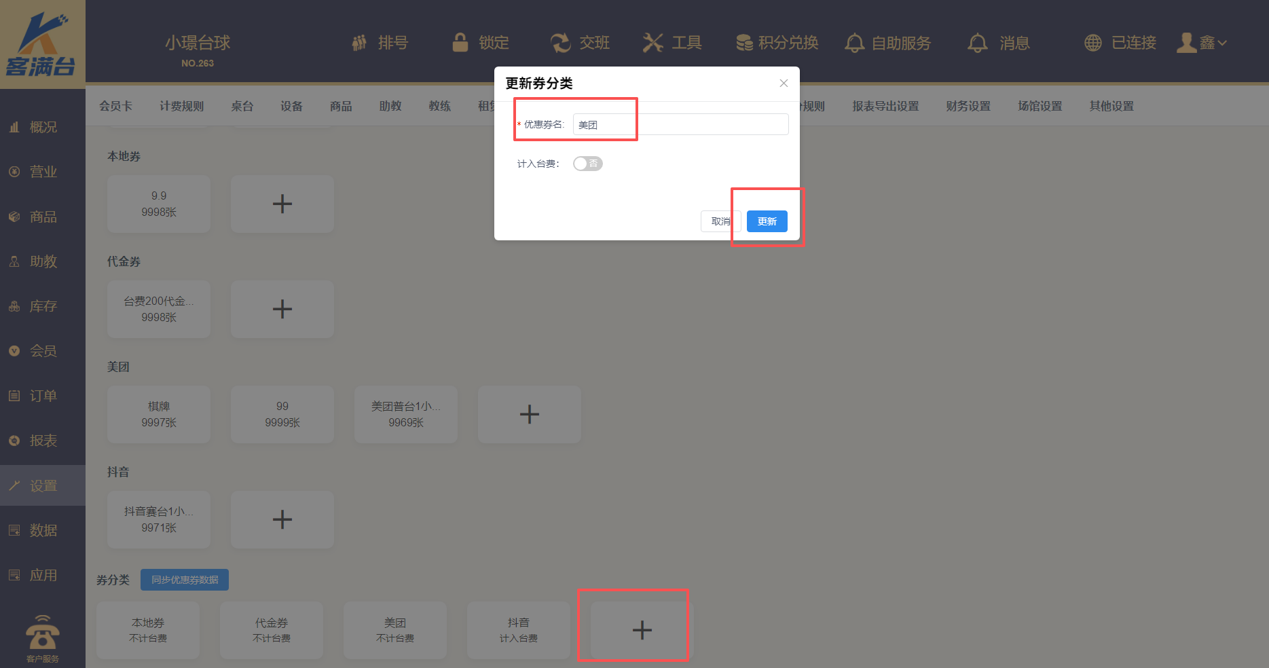Toggle the 计入台费 switch
Image resolution: width=1269 pixels, height=668 pixels.
[x=587, y=164]
